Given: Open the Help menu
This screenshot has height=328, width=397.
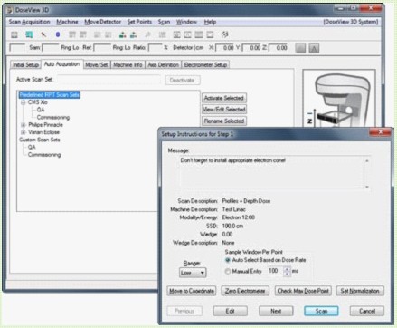Looking at the screenshot, I should (x=210, y=22).
